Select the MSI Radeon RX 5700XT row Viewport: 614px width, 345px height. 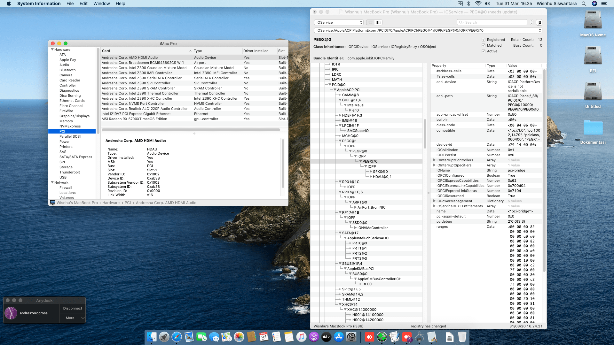194,119
